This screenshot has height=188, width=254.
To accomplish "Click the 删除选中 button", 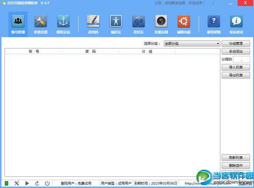I will pos(236,166).
